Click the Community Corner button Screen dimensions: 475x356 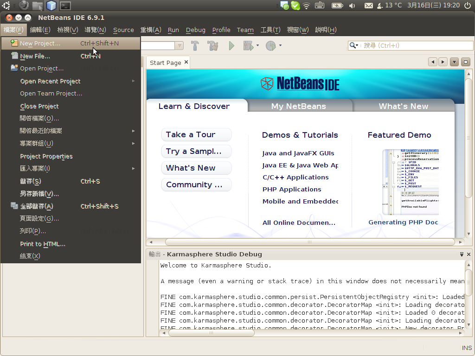196,184
